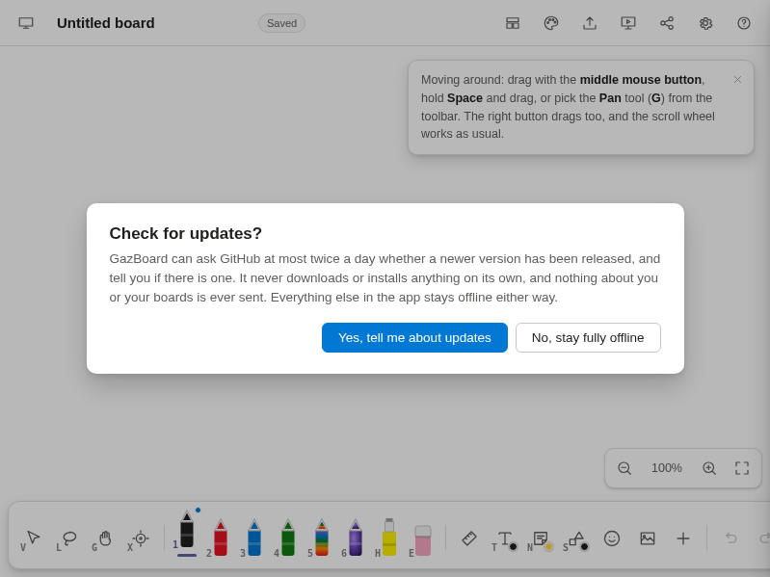The width and height of the screenshot is (770, 577).
Task: Toggle fullscreen fit icon
Action: [x=742, y=468]
